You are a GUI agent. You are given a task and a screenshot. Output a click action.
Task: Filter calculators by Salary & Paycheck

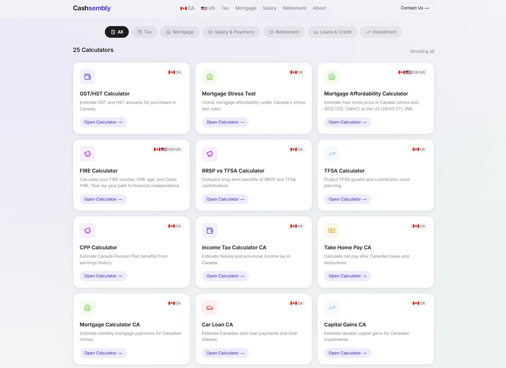231,32
